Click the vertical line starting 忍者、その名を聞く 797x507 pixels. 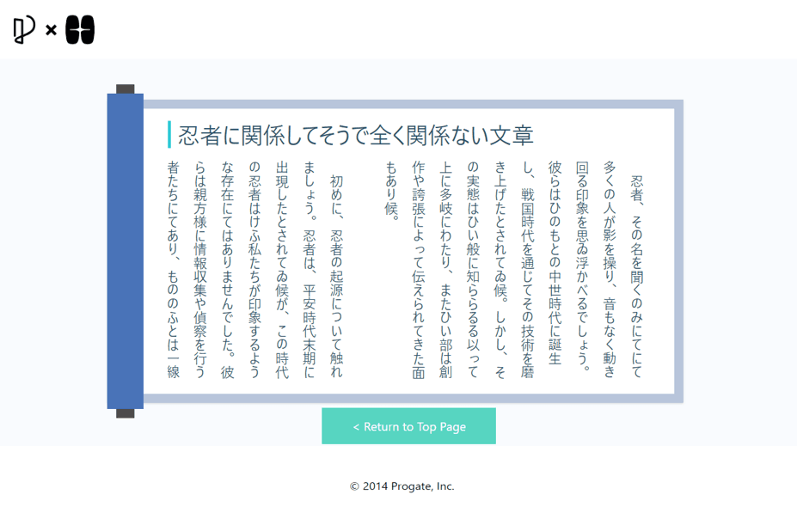pos(636,277)
